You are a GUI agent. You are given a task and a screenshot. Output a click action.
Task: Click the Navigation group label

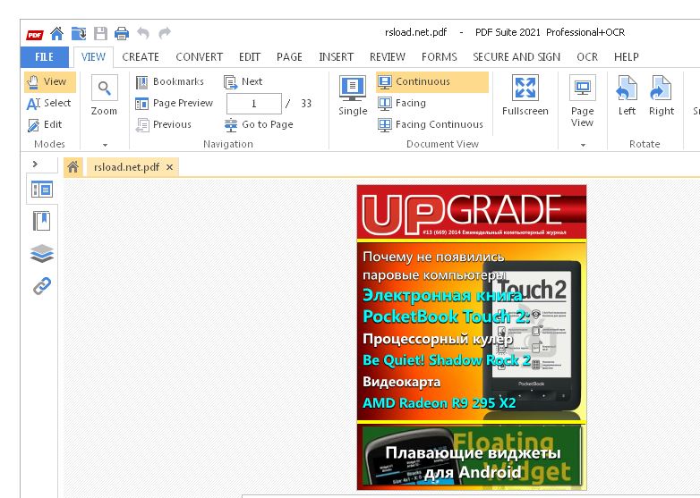(x=228, y=144)
